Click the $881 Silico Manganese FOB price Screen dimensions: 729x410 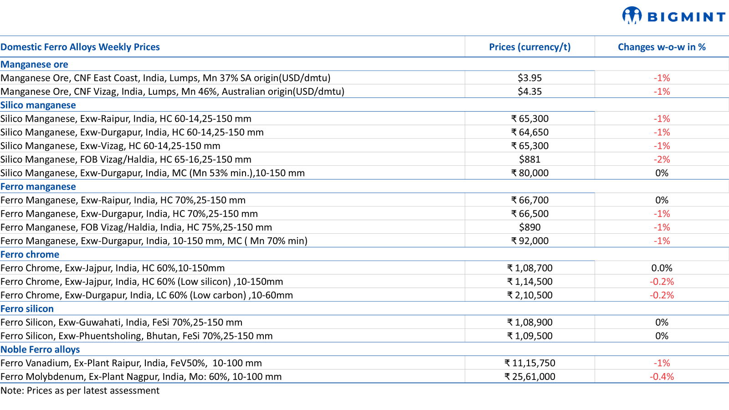click(529, 159)
